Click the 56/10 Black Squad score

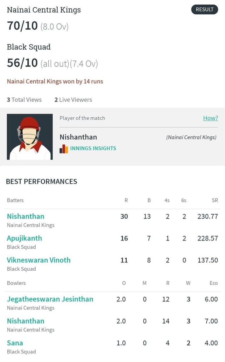click(x=22, y=63)
